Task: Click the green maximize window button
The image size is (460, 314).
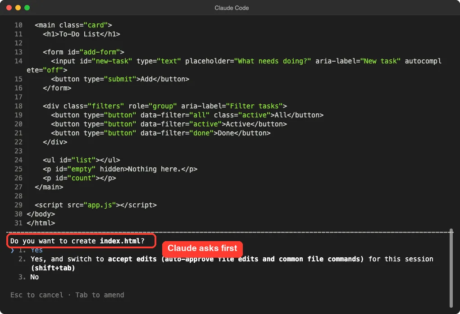Action: coord(27,8)
